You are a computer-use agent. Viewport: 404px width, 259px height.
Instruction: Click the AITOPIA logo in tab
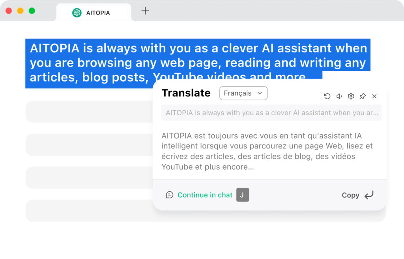(77, 13)
